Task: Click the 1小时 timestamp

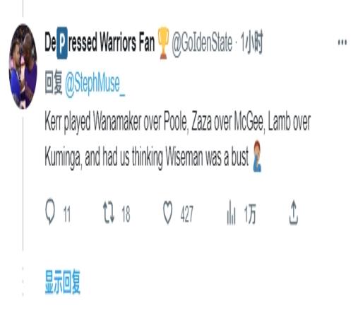Action: 251,43
